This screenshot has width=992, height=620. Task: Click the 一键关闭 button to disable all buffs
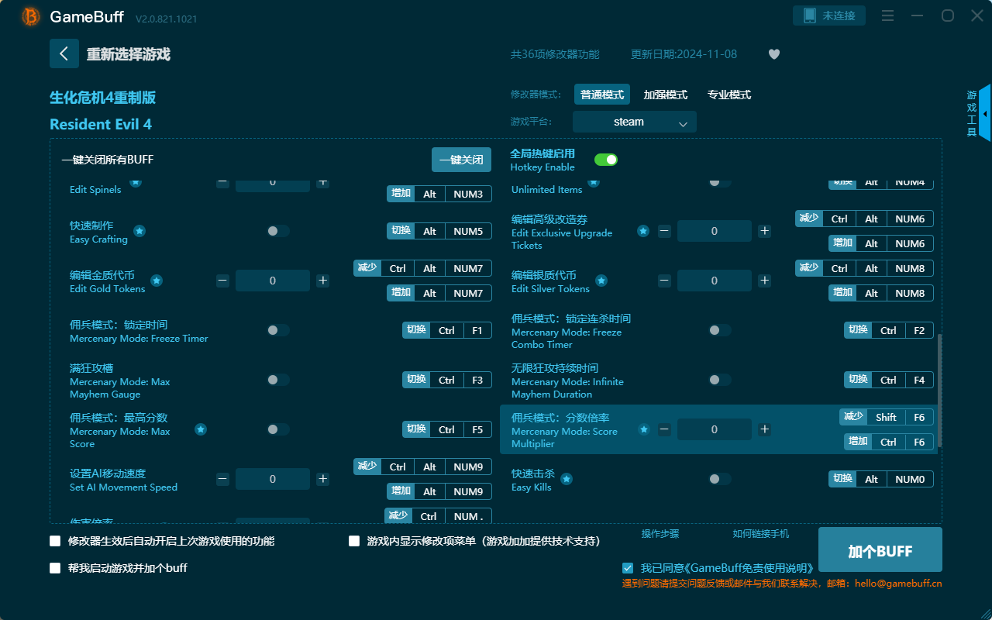463,160
